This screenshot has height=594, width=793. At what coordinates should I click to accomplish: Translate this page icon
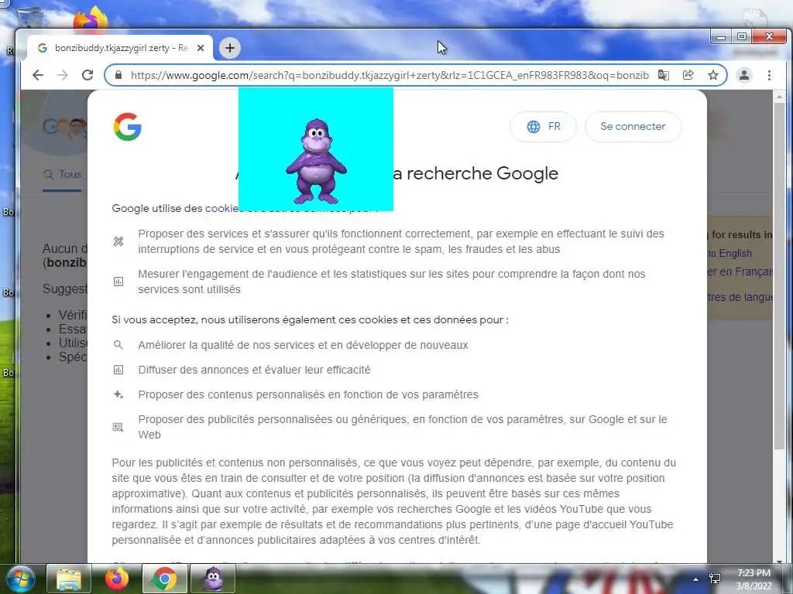click(x=664, y=75)
